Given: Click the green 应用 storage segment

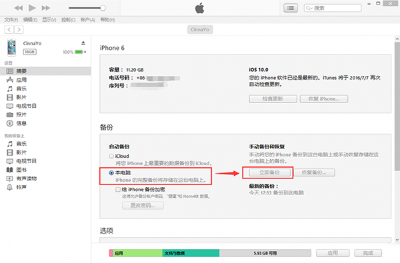Looking at the screenshot, I should 138,253.
